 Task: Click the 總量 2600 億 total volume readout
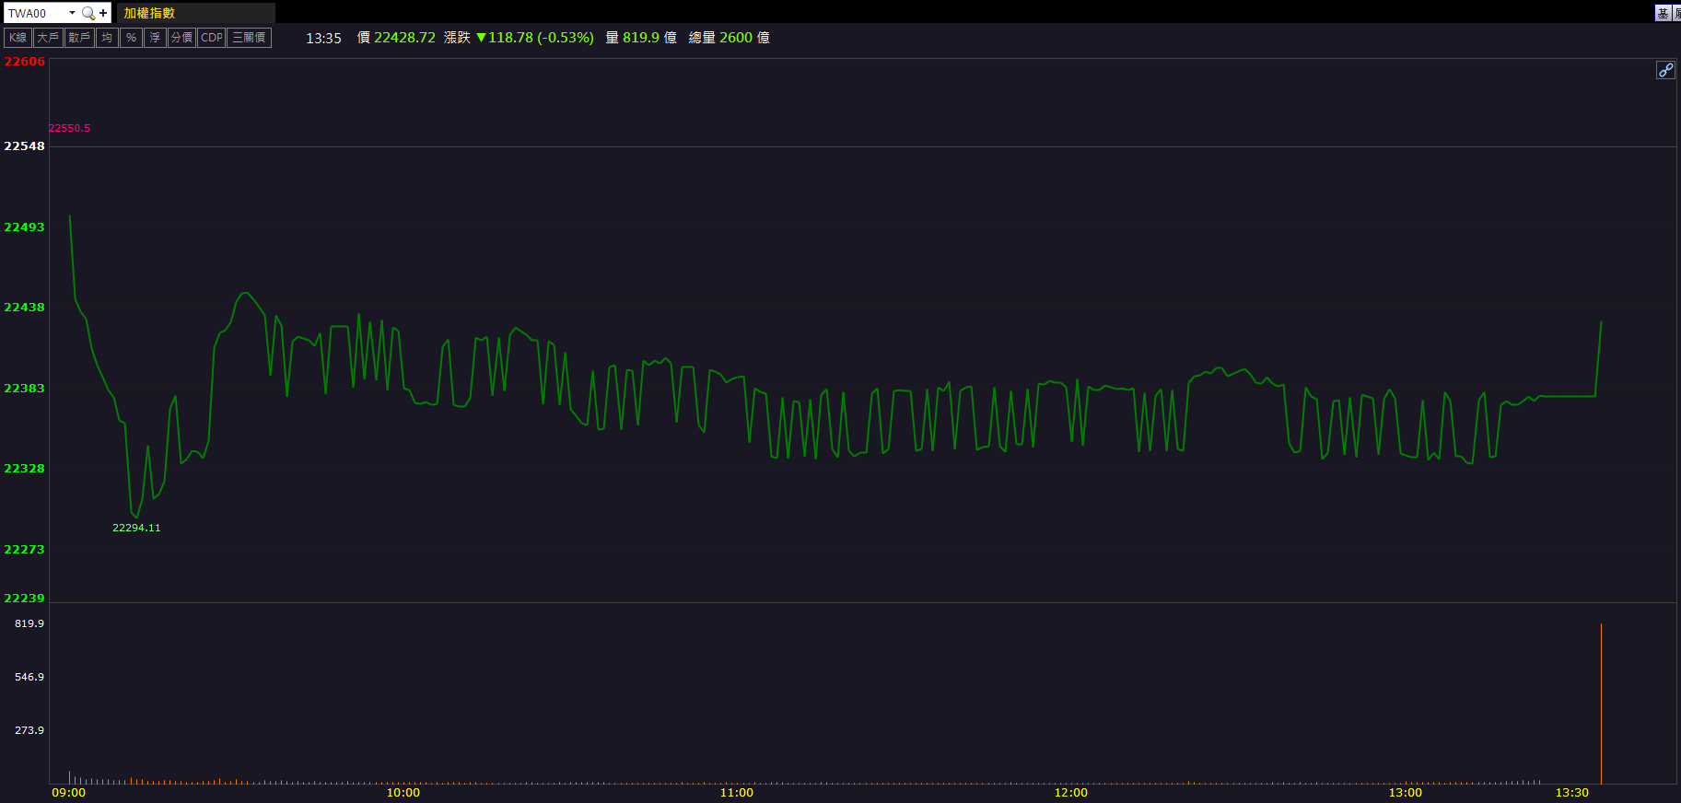click(x=730, y=38)
